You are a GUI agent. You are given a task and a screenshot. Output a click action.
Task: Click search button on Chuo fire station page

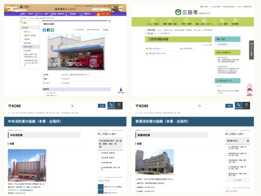pyautogui.click(x=102, y=106)
